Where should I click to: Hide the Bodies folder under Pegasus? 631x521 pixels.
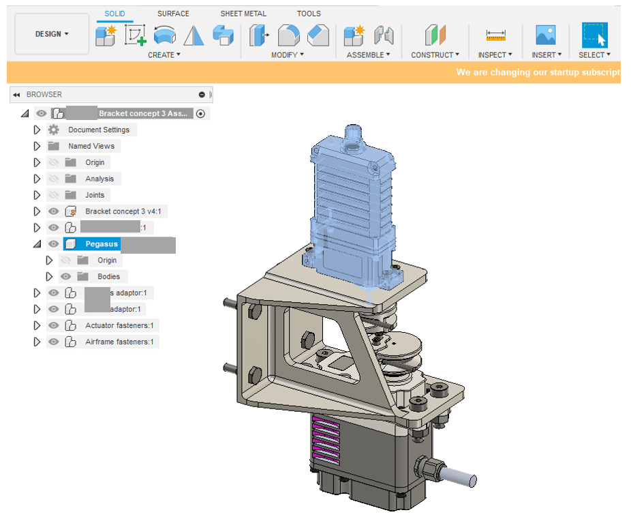(x=65, y=277)
